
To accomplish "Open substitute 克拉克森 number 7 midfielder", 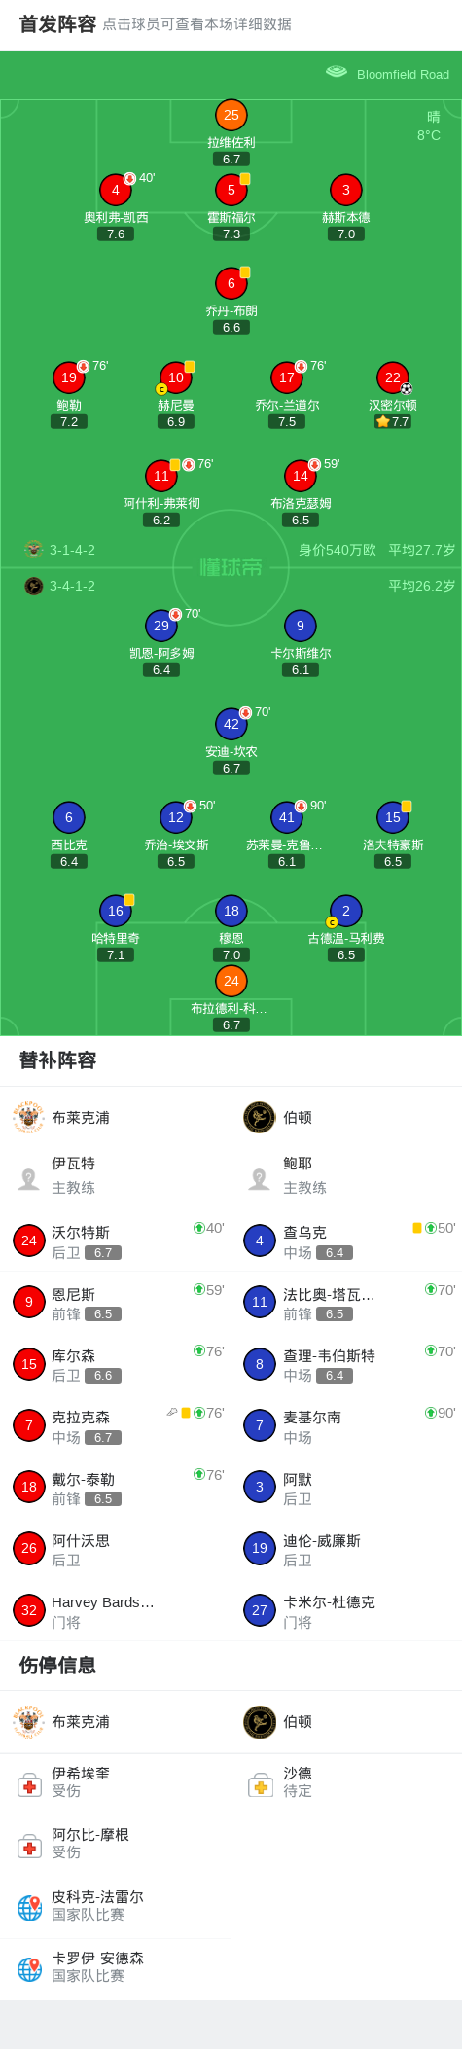I will click(116, 1425).
